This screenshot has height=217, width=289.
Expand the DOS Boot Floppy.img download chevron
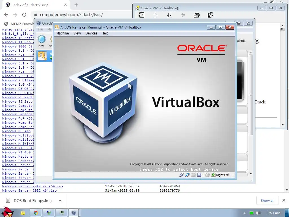(x=60, y=201)
